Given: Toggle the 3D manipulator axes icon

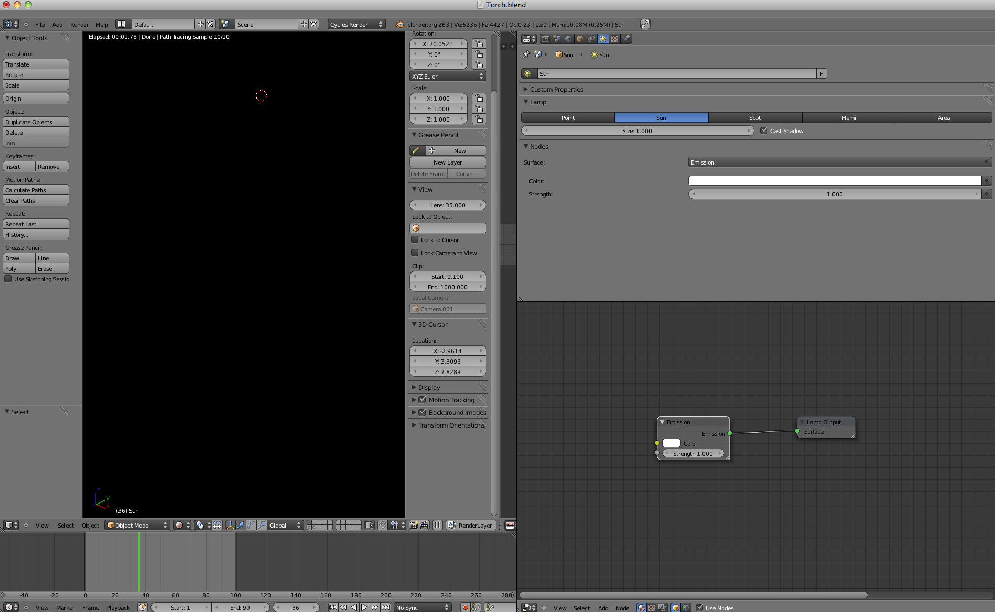Looking at the screenshot, I should [230, 525].
